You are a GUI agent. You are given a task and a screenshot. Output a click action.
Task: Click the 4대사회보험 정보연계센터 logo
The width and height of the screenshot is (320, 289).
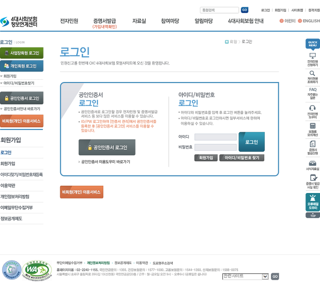point(19,22)
